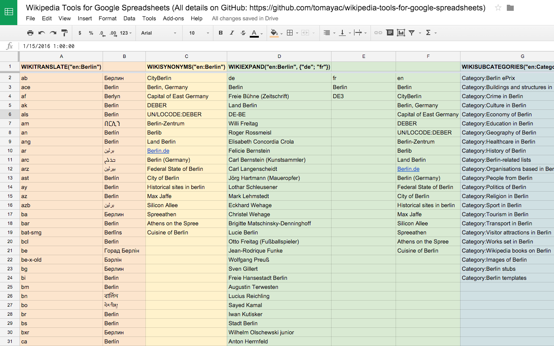Format selection as percent
Image resolution: width=554 pixels, height=346 pixels.
tap(91, 33)
